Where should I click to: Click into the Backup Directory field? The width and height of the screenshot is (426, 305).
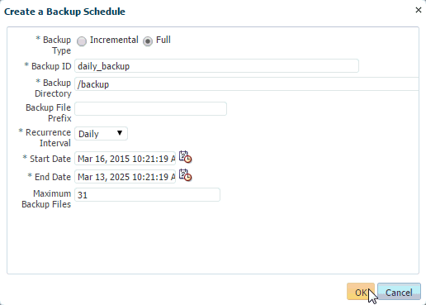(x=247, y=84)
